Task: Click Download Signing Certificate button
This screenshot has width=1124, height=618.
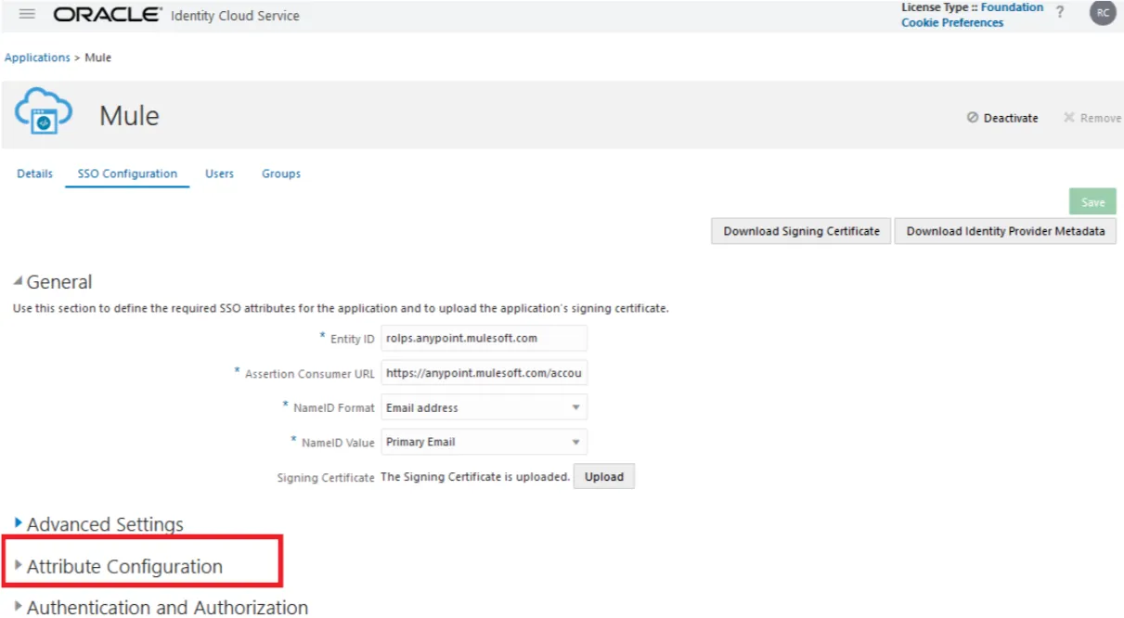Action: [x=802, y=231]
